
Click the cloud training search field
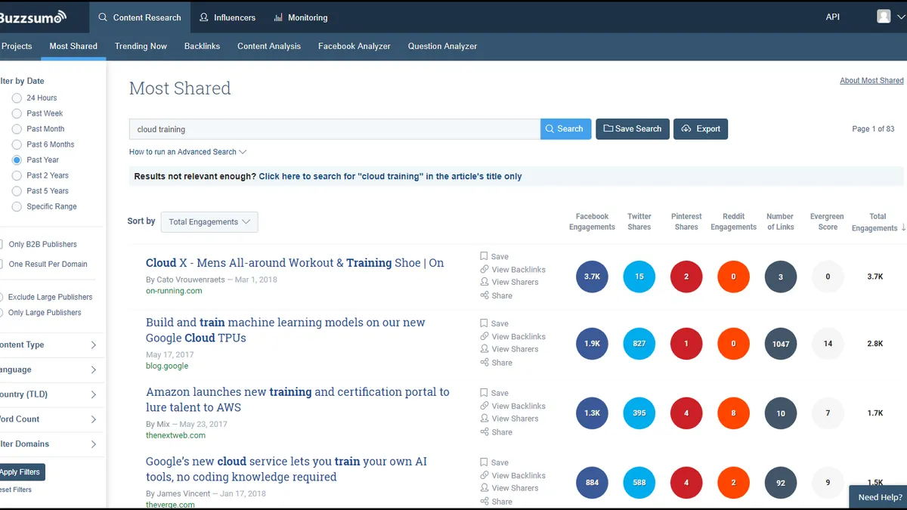335,129
